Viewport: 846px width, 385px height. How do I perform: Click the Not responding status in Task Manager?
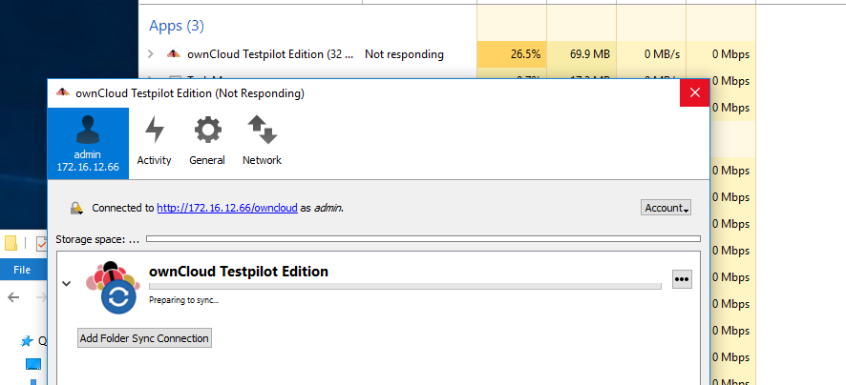point(404,54)
